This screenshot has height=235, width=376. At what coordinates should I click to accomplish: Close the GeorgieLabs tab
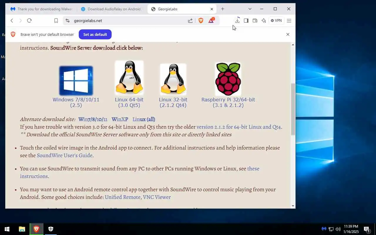[212, 9]
